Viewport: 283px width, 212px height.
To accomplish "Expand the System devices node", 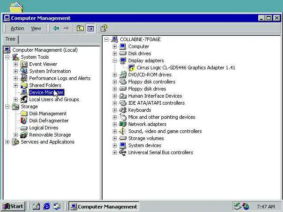I will [x=115, y=145].
